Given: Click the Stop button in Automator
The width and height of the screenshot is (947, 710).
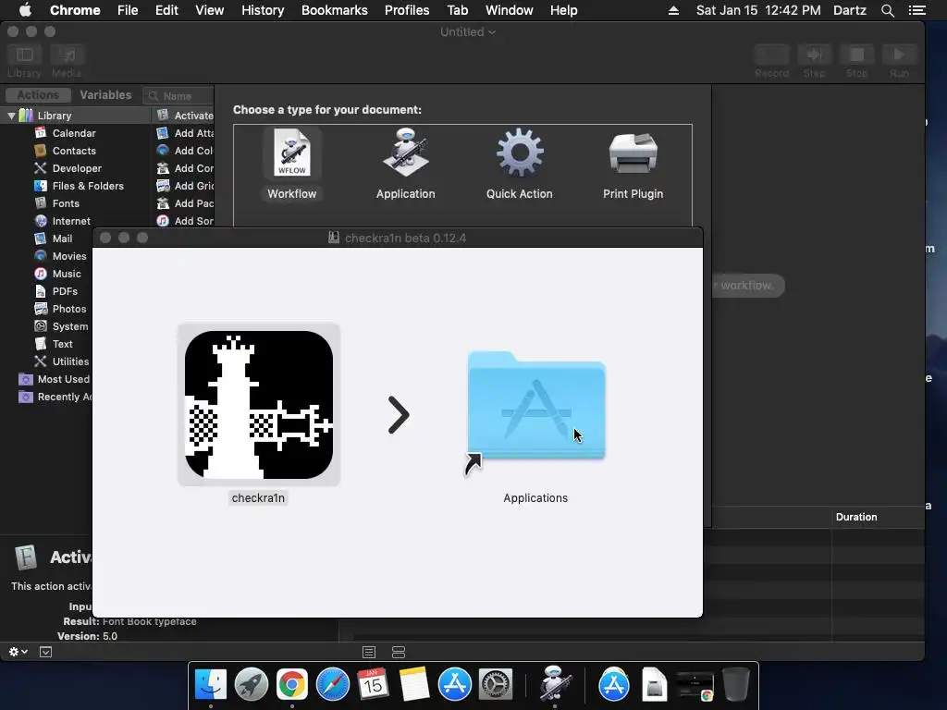Looking at the screenshot, I should pyautogui.click(x=856, y=62).
